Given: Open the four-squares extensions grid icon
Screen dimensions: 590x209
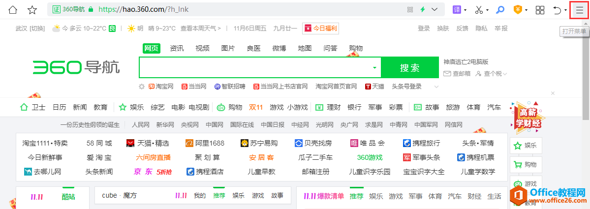Looking at the screenshot, I should point(540,10).
